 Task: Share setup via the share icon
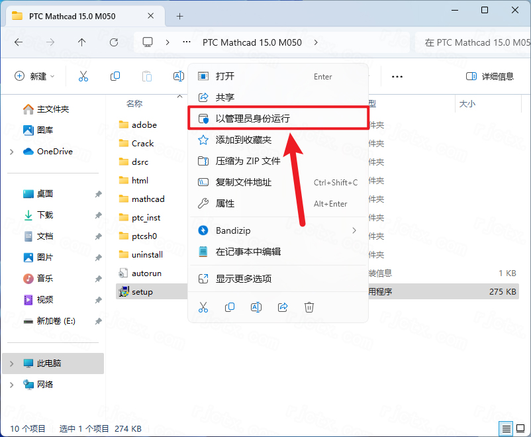283,307
